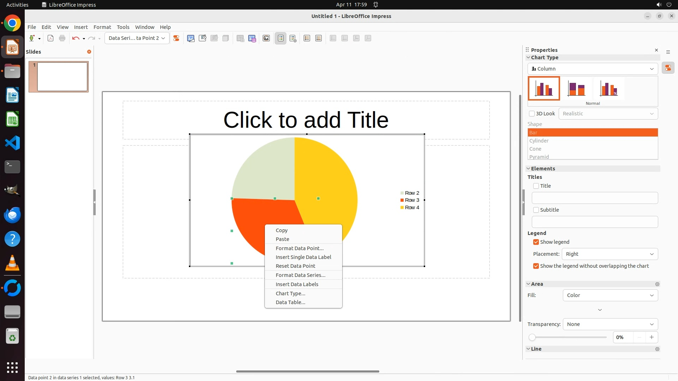Click the Undo arrow icon
Image resolution: width=678 pixels, height=381 pixels.
[76, 38]
